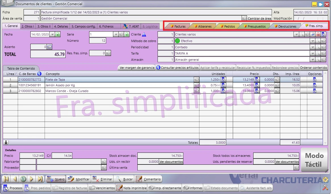Click the Nuevo button
The height and width of the screenshot is (194, 331).
pyautogui.click(x=56, y=179)
